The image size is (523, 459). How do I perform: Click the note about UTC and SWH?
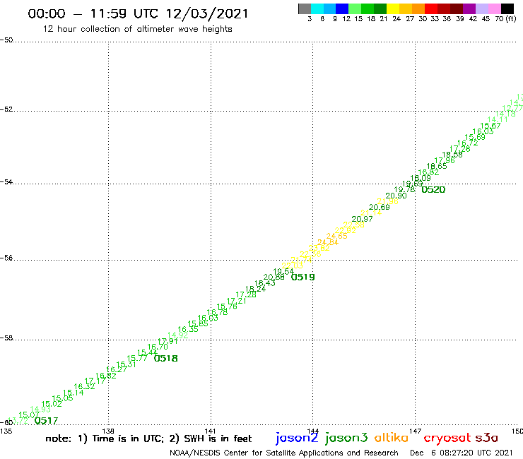[x=148, y=439]
